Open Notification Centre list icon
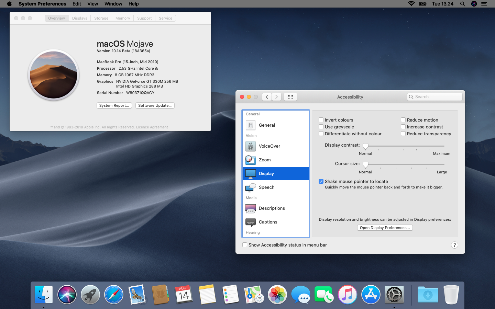This screenshot has width=495, height=309. click(484, 4)
